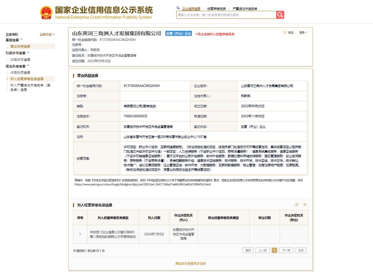Click 列入经营异常名录原因 column header
This screenshot has width=373, height=273.
click(x=113, y=217)
